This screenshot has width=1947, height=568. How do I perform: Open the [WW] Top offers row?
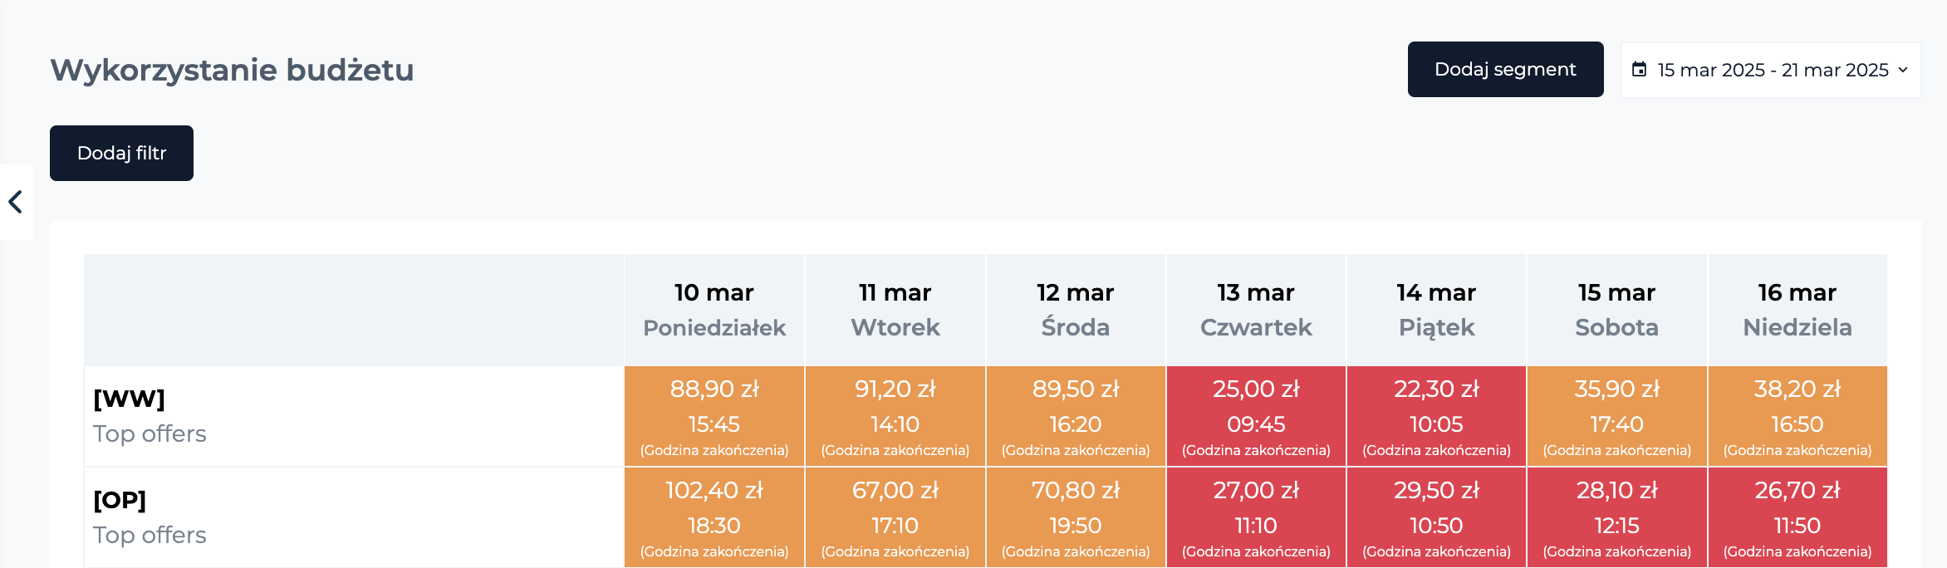(354, 416)
